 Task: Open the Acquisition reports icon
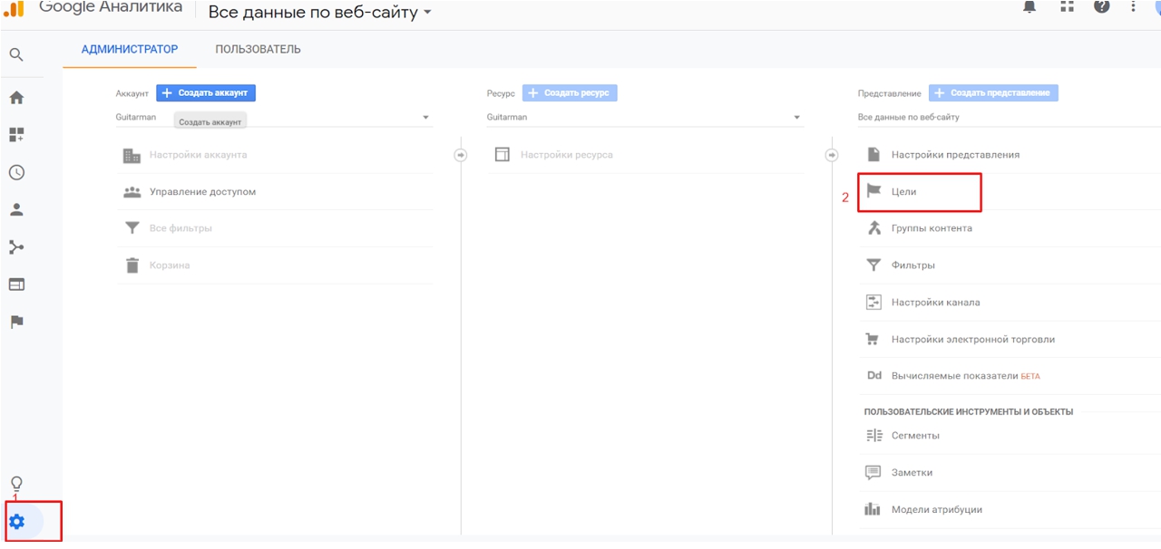pyautogui.click(x=16, y=247)
